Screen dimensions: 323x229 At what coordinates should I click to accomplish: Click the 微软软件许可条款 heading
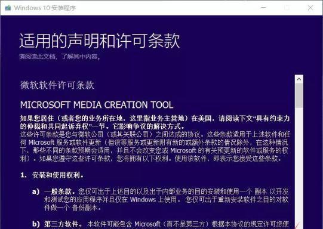click(57, 85)
